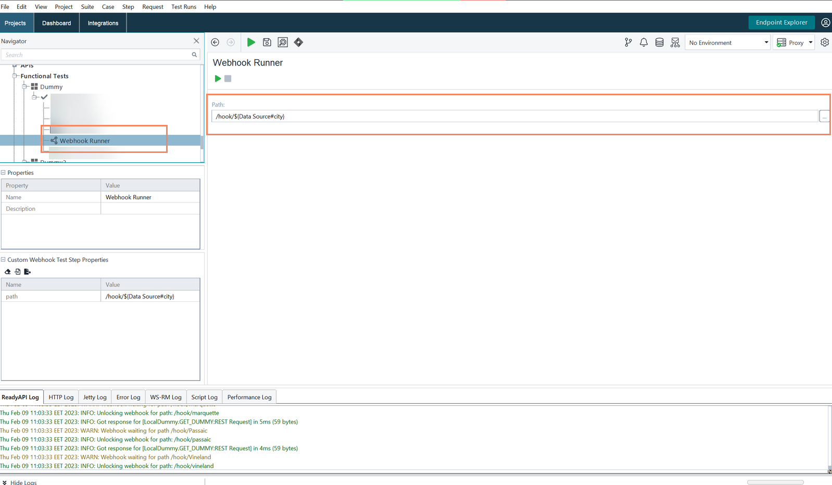Viewport: 832px width, 485px height.
Task: Select the ReadyAPI Log tab
Action: point(21,397)
